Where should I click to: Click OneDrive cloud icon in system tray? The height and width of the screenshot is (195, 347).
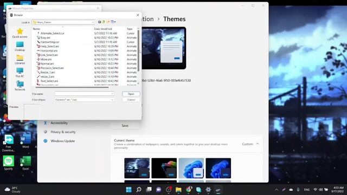pyautogui.click(x=291, y=190)
